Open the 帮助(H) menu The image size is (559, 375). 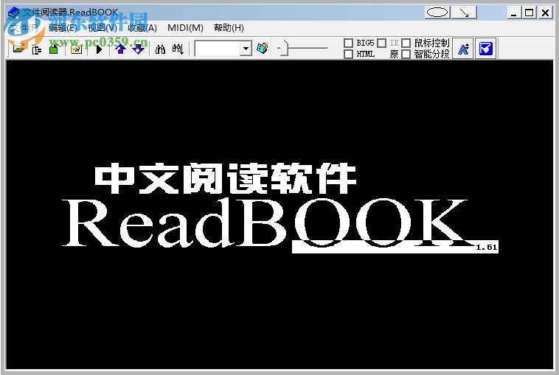tap(229, 28)
